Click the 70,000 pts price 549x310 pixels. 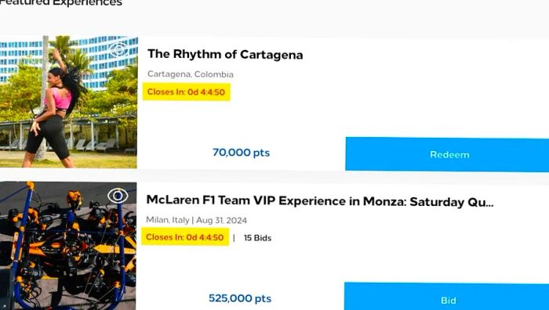click(x=242, y=153)
